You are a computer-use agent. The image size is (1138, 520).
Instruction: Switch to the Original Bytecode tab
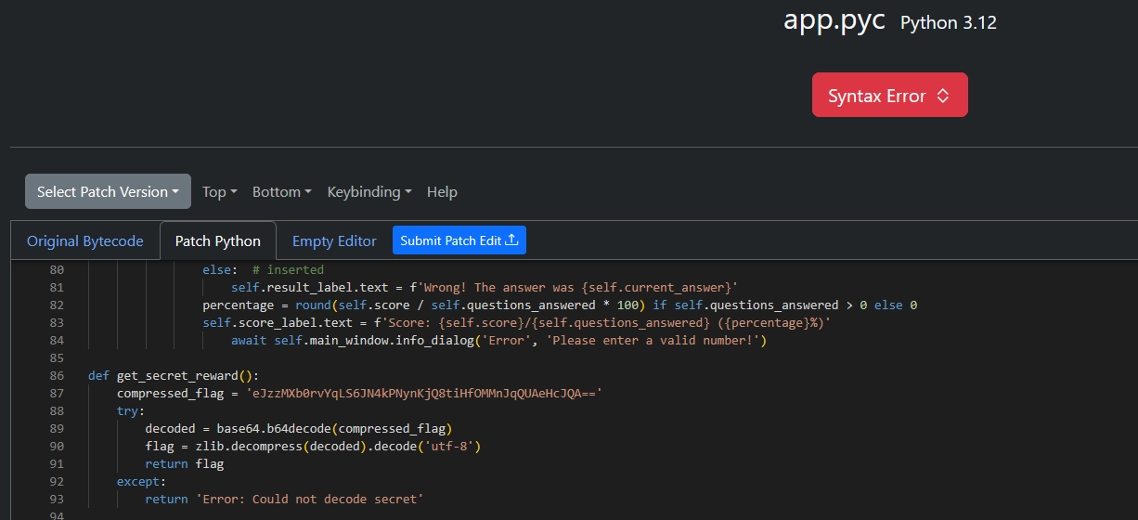(84, 241)
